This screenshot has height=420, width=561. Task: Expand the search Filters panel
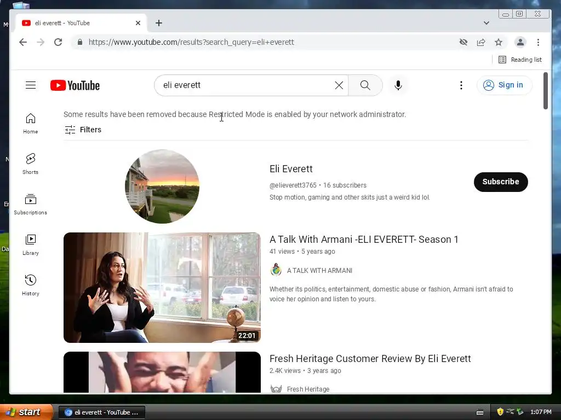[x=83, y=130]
